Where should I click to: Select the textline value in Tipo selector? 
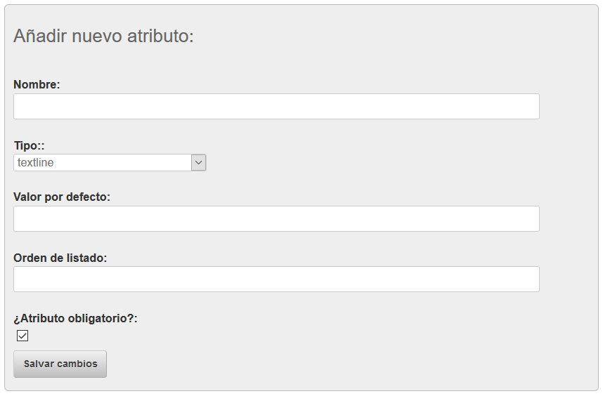tap(37, 163)
